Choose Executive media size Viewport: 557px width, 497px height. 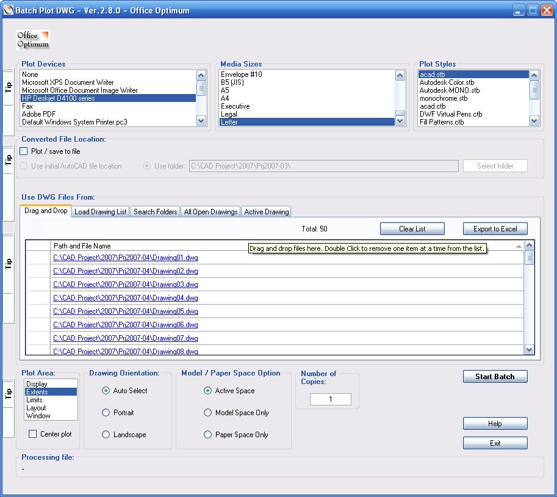click(x=307, y=106)
